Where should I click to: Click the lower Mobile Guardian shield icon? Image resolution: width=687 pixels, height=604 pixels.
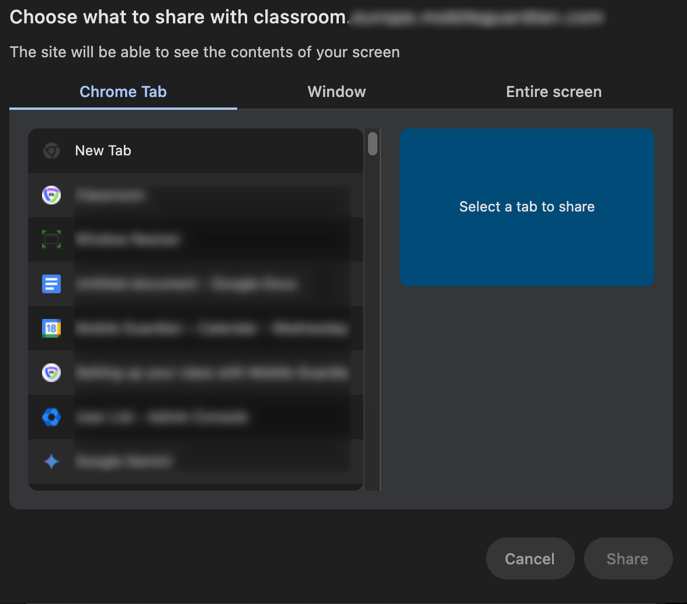[51, 373]
